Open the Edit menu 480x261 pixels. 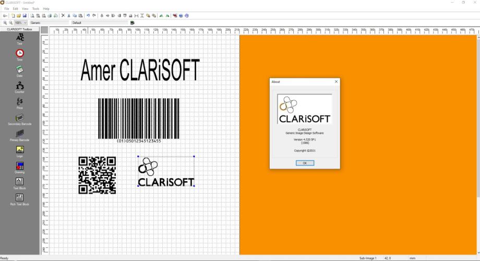[15, 9]
